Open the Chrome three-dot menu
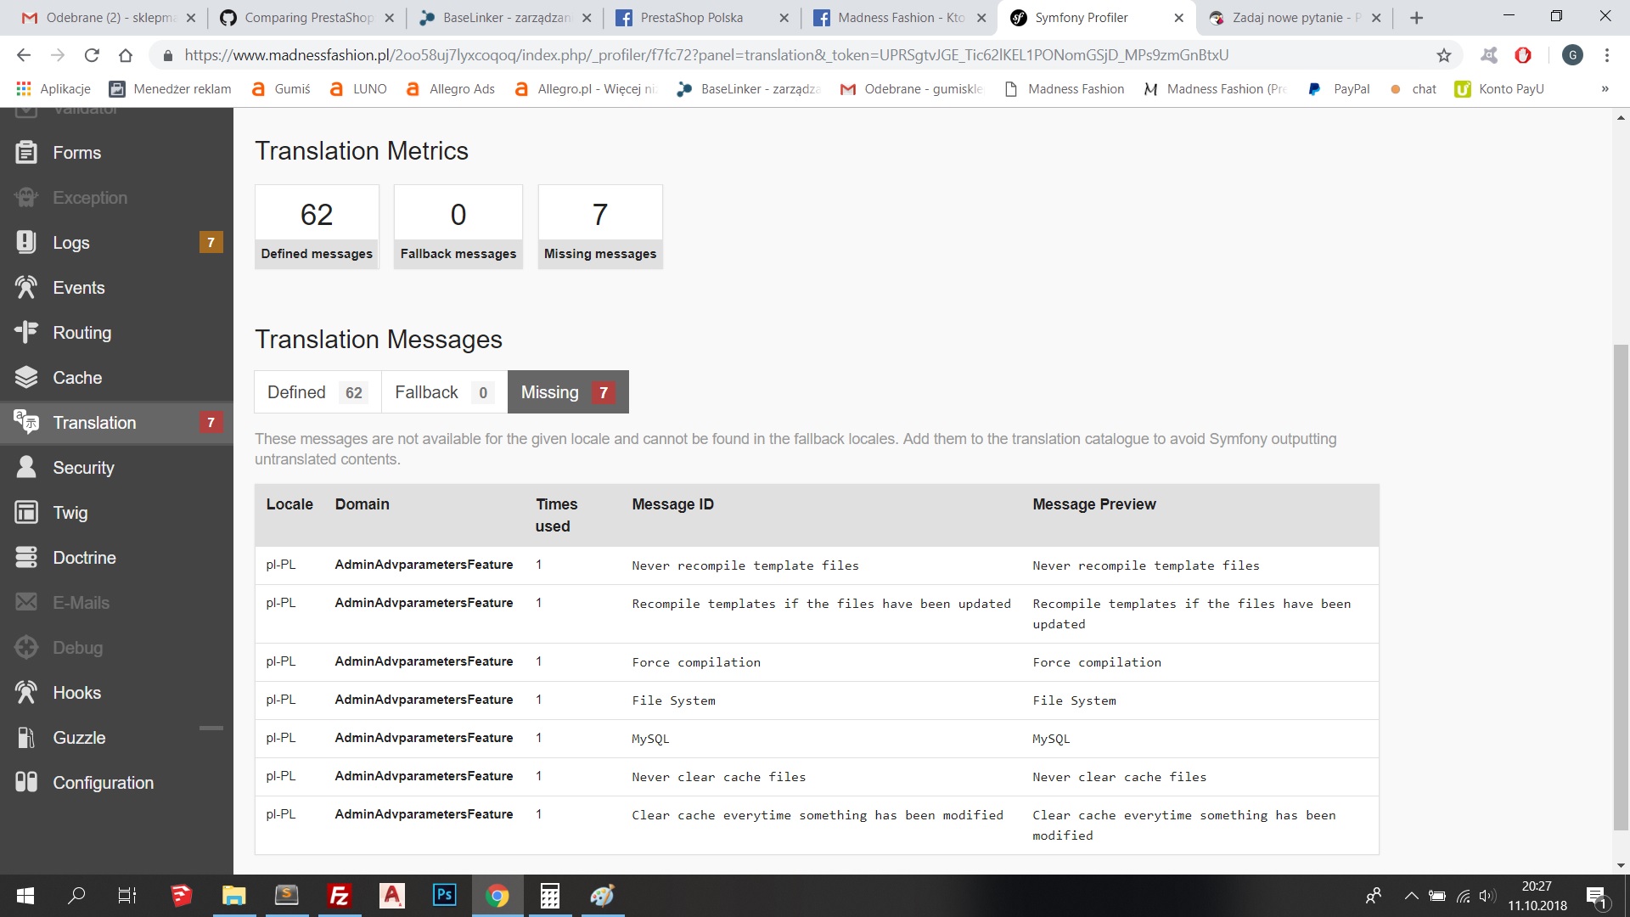This screenshot has width=1630, height=917. click(x=1606, y=55)
